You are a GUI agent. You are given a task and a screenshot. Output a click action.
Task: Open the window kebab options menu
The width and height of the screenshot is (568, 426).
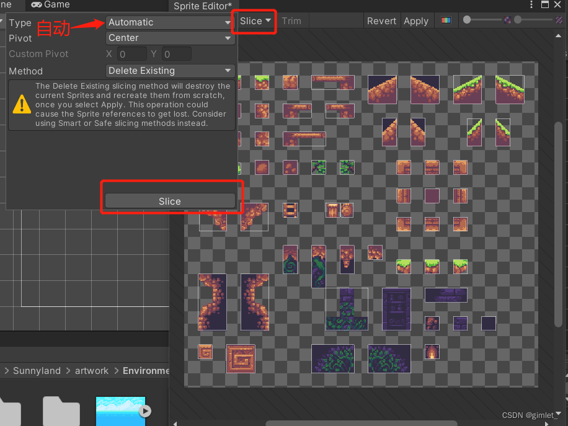coord(531,5)
